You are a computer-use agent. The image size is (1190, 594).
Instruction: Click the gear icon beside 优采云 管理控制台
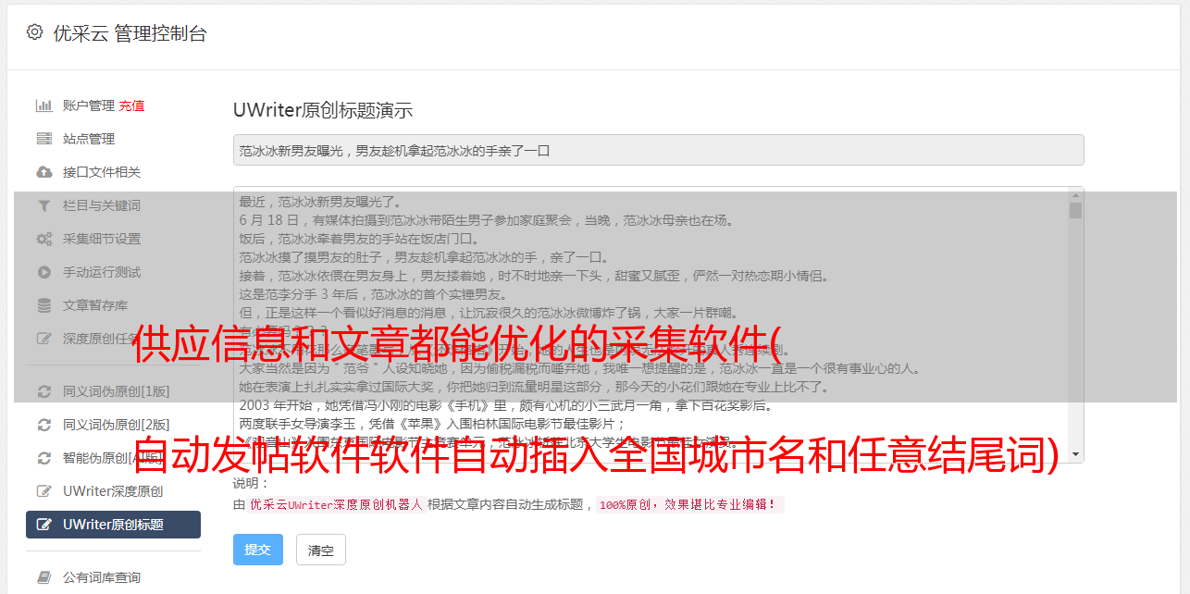pos(34,32)
